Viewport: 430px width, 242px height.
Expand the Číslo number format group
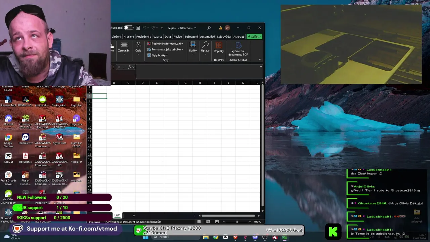138,48
